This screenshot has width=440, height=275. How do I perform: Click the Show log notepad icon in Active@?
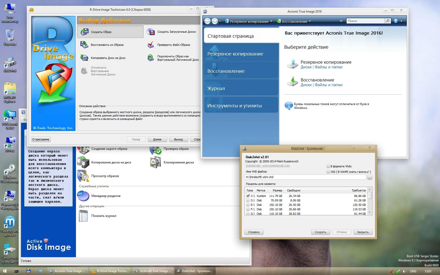83,216
